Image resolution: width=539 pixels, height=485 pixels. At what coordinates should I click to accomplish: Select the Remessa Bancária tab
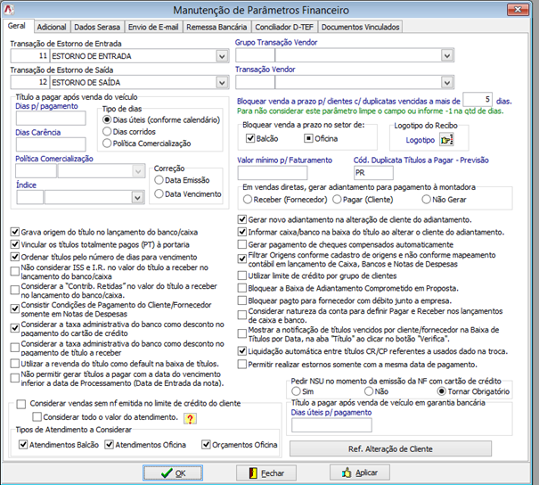(216, 27)
